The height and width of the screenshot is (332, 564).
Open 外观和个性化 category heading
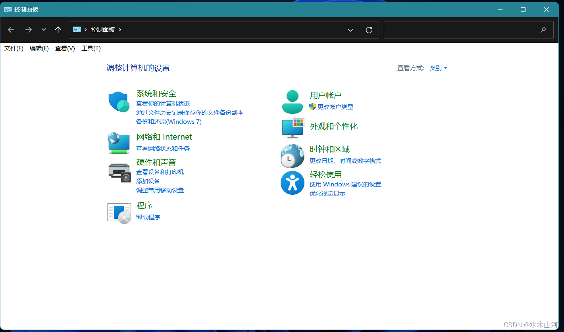pos(334,126)
